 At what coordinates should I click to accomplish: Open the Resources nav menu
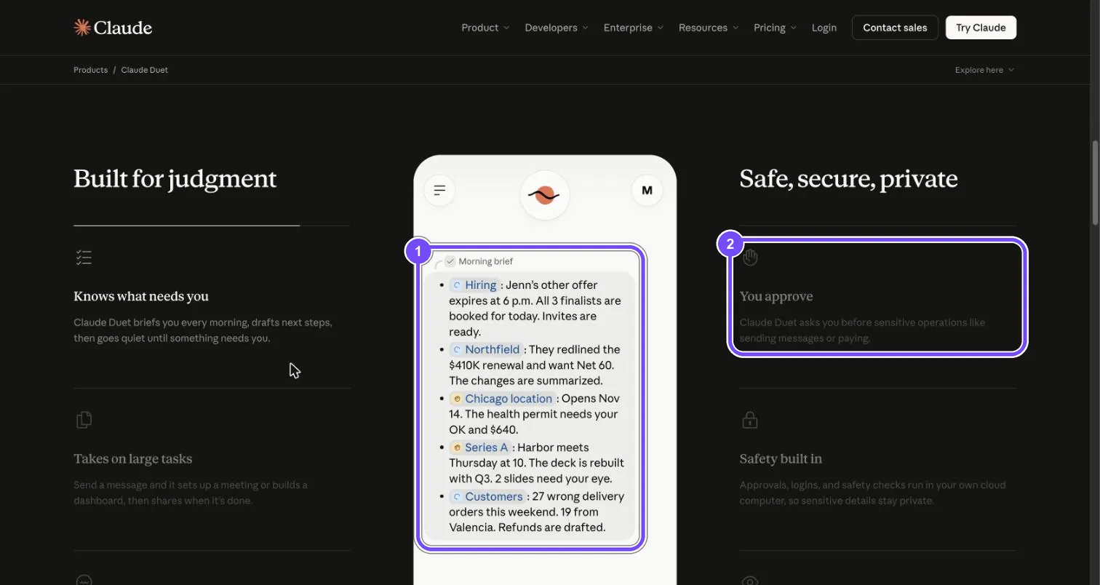point(709,28)
